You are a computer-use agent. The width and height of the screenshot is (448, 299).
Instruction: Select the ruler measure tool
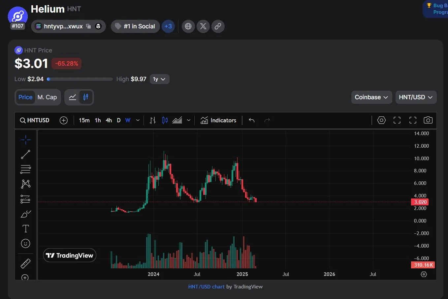pos(25,263)
